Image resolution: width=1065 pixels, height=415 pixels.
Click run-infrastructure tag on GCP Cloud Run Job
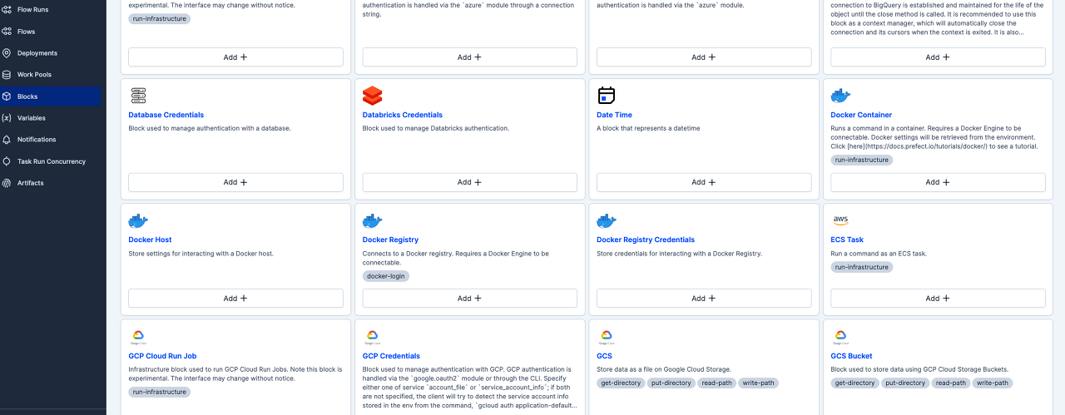pos(159,392)
